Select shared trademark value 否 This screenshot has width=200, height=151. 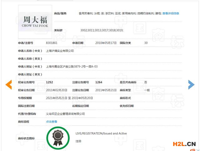[x=146, y=82]
